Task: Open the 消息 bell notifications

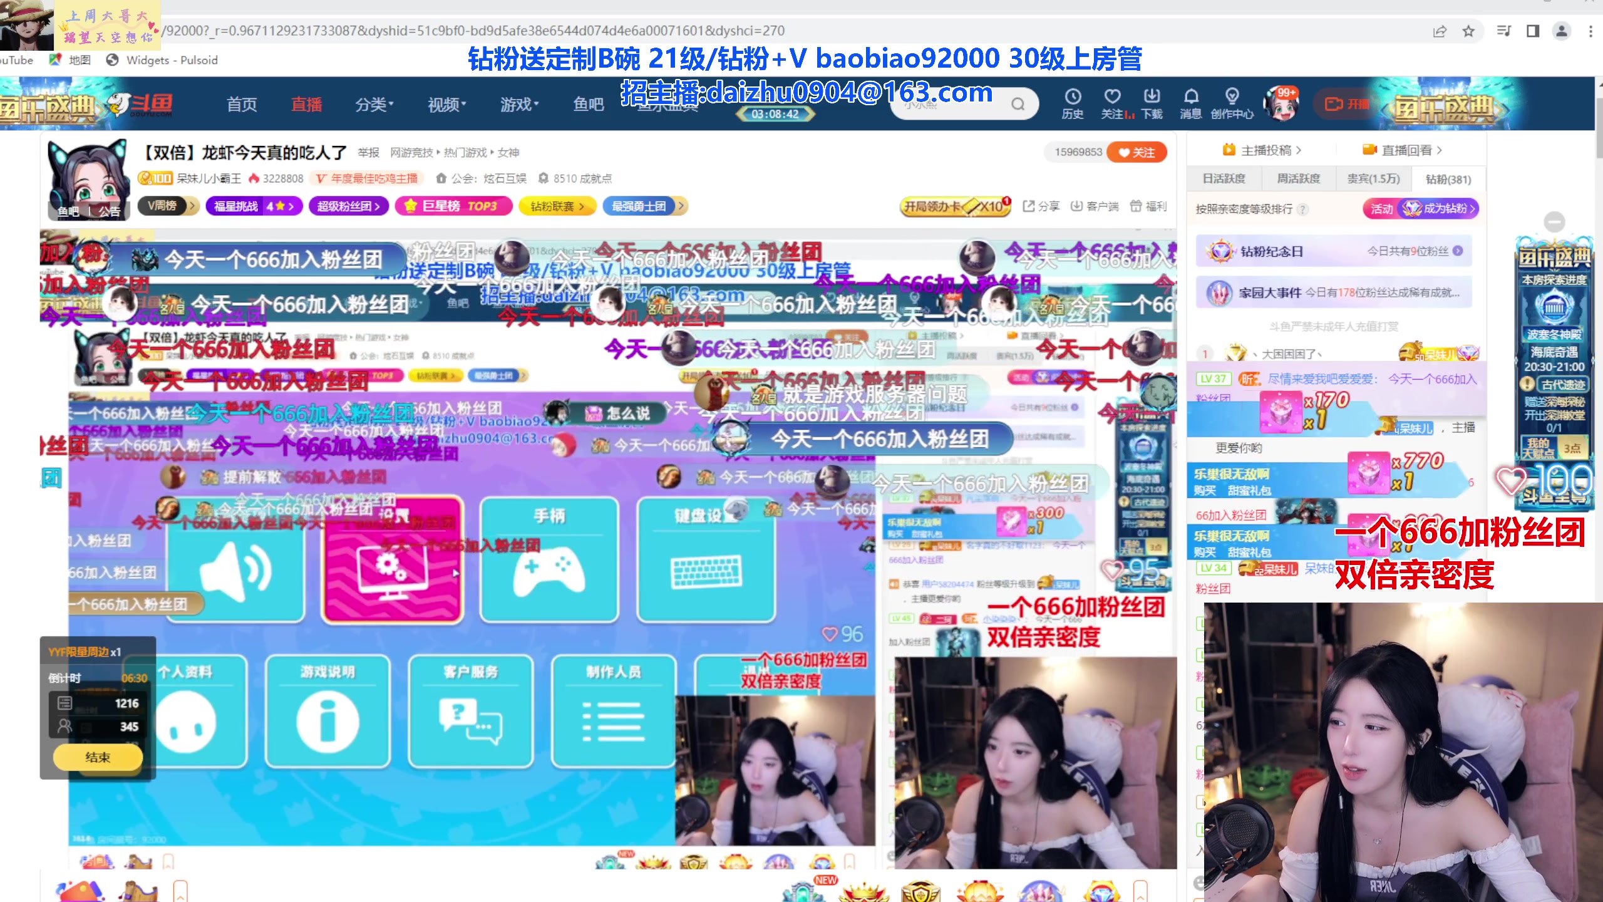Action: click(1191, 103)
